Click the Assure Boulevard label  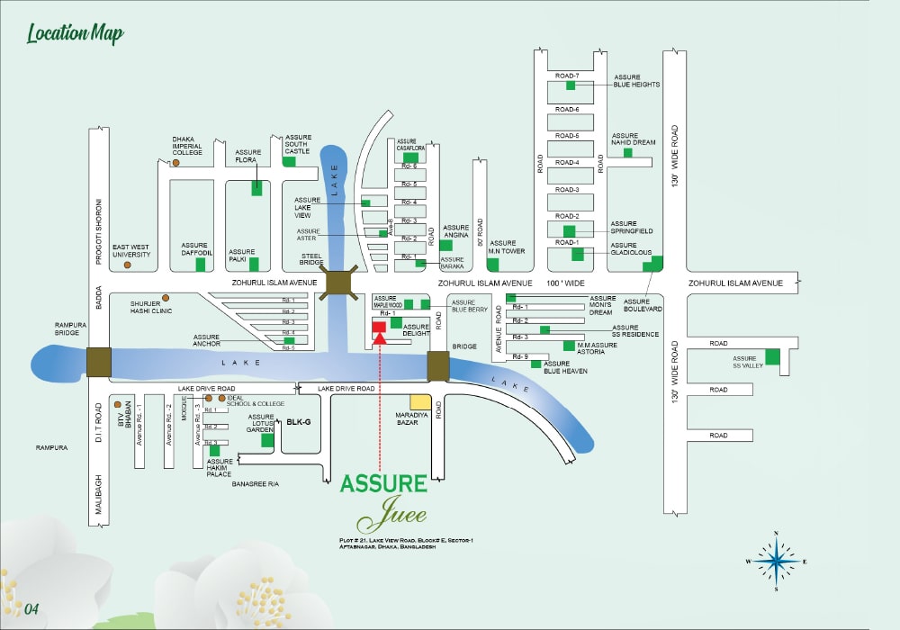pos(643,305)
